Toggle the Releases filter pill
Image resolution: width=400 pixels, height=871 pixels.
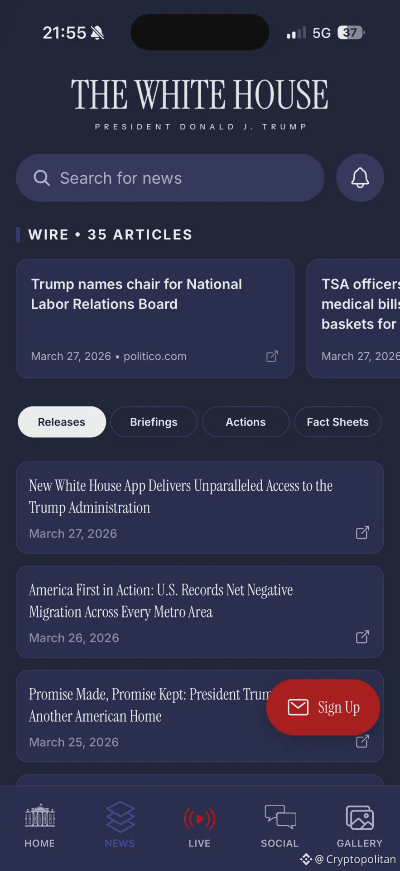pos(62,422)
